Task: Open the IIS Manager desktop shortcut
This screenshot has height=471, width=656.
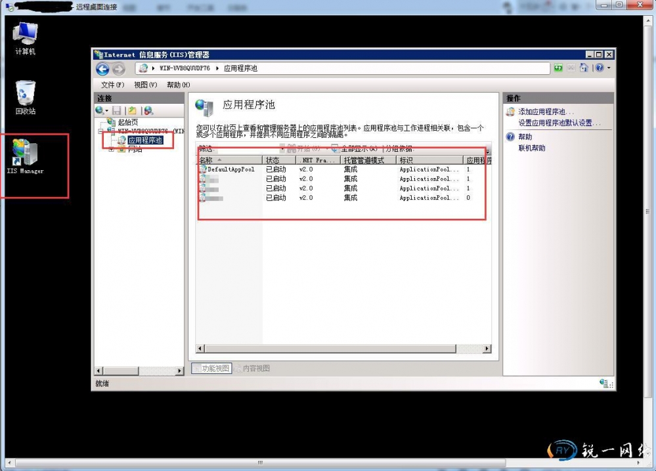Action: 25,156
